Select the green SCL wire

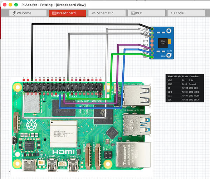point(112,75)
